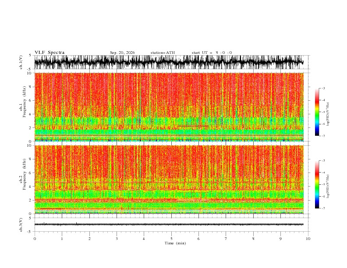Image resolution: width=347 pixels, height=268 pixels.
Task: Select the start UT time text
Action: point(212,53)
